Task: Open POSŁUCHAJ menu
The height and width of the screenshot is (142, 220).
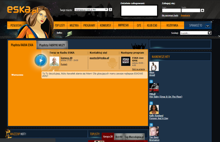Action: point(17,25)
